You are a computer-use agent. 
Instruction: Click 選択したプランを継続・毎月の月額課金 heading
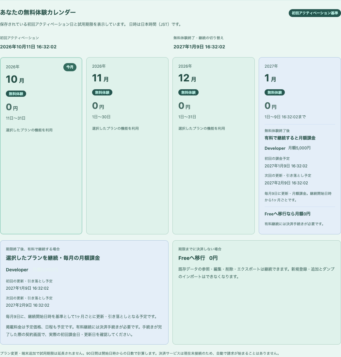[x=53, y=258]
